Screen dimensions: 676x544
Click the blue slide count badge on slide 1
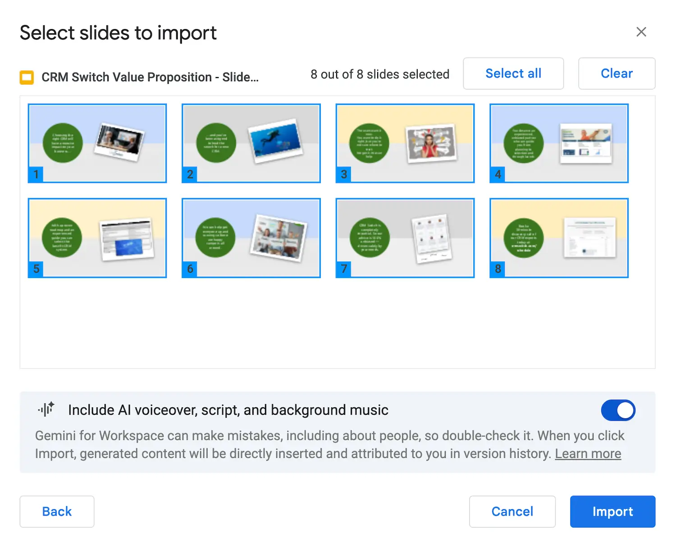[x=35, y=174]
